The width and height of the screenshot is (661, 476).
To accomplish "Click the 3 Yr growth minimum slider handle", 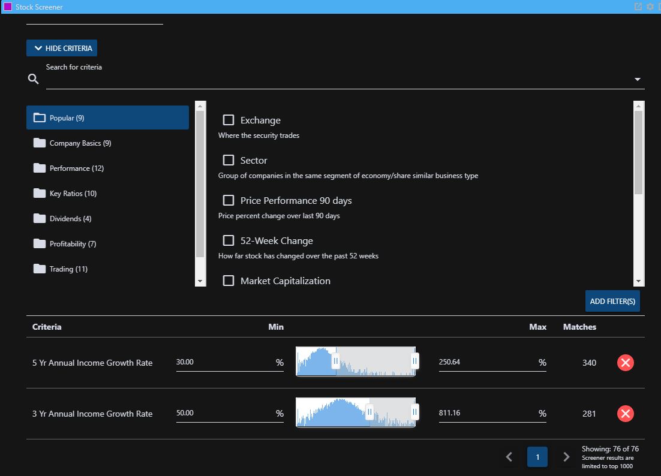I will pos(369,412).
